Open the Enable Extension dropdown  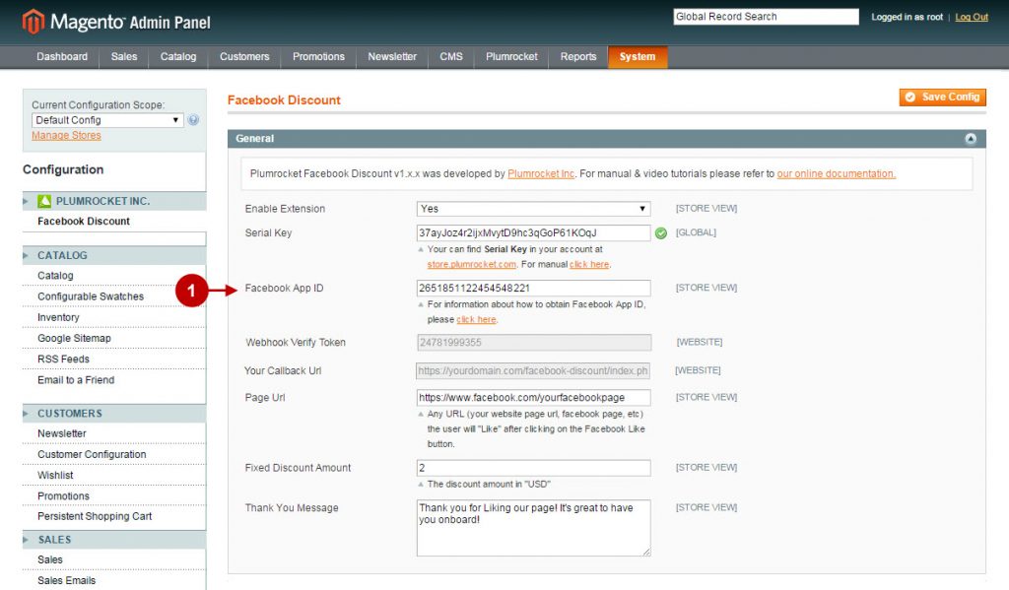click(533, 209)
